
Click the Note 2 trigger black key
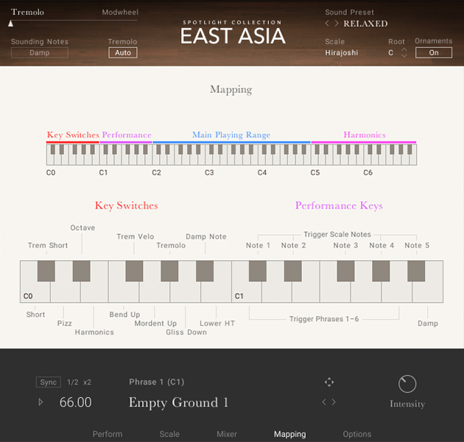(293, 271)
